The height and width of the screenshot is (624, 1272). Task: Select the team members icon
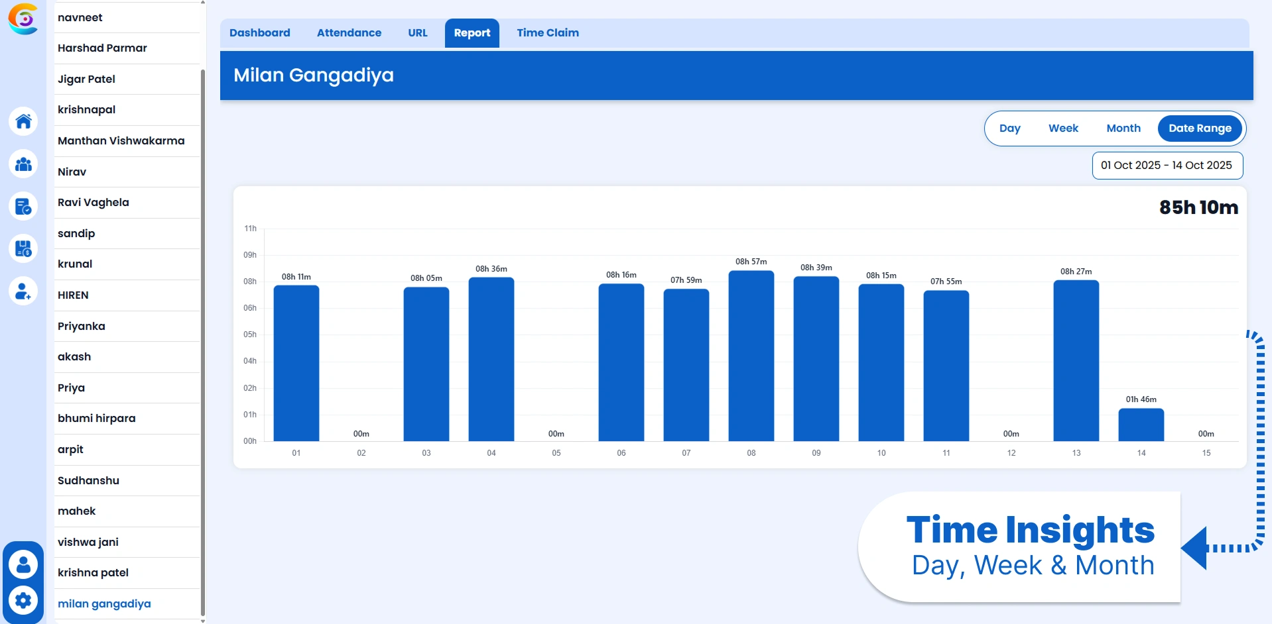point(23,164)
